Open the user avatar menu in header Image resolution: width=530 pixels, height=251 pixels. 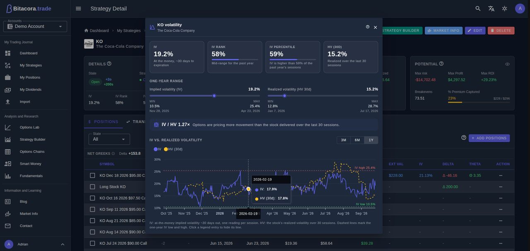520,8
